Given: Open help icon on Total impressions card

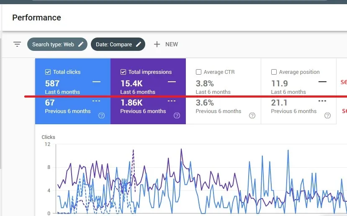Looking at the screenshot, I should (177, 116).
